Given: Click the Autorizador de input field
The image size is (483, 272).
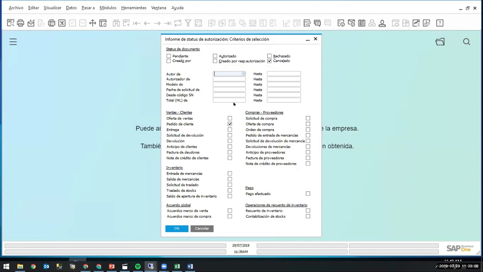Looking at the screenshot, I should click(229, 79).
